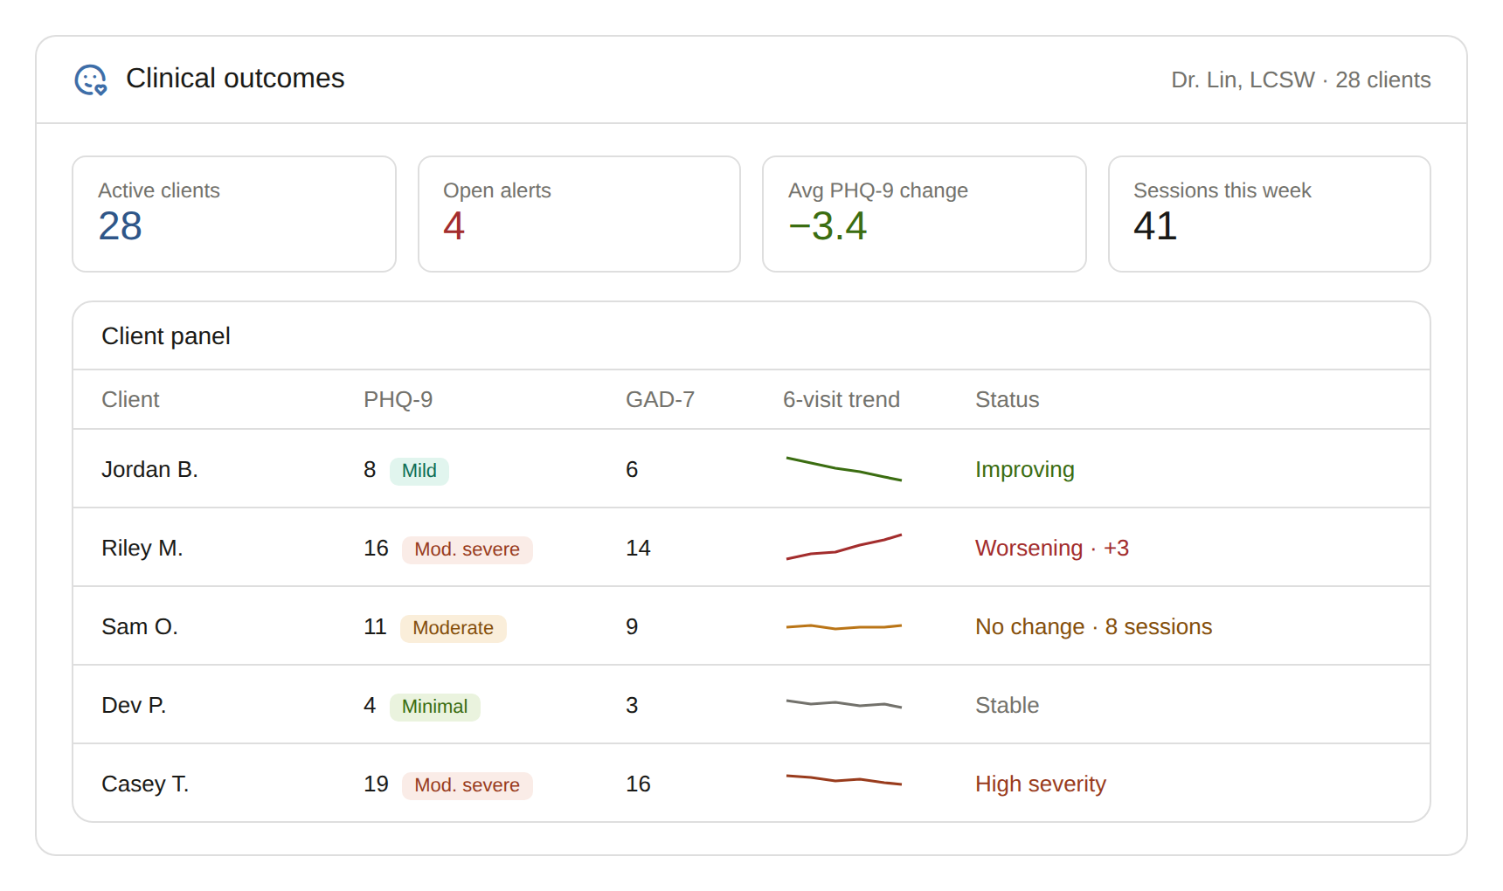Screen dimensions: 1503x891
Task: Sort by the GAD-7 column header
Action: (x=660, y=399)
